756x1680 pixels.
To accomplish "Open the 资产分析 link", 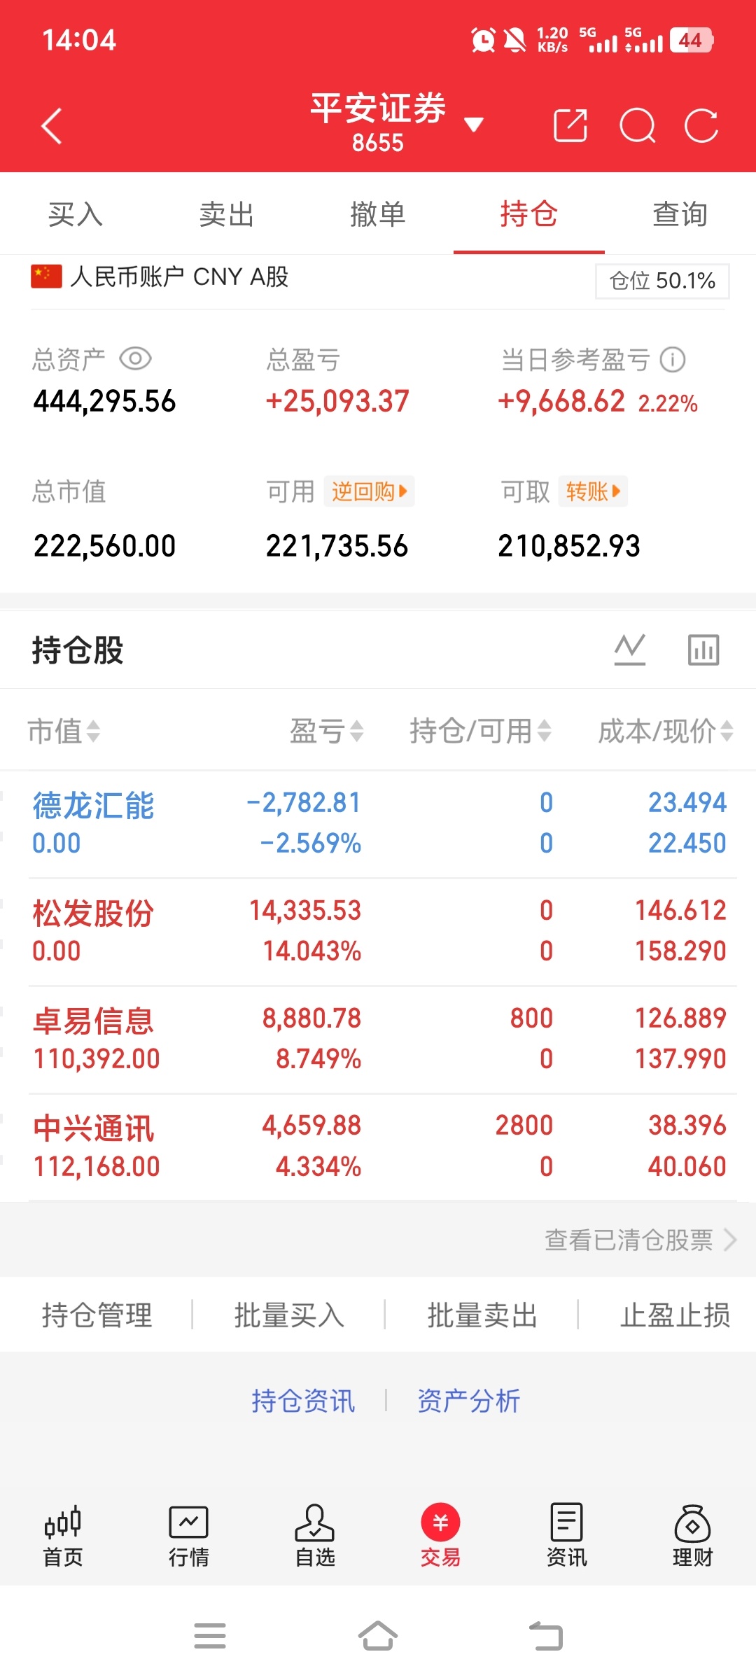I will coord(469,1401).
